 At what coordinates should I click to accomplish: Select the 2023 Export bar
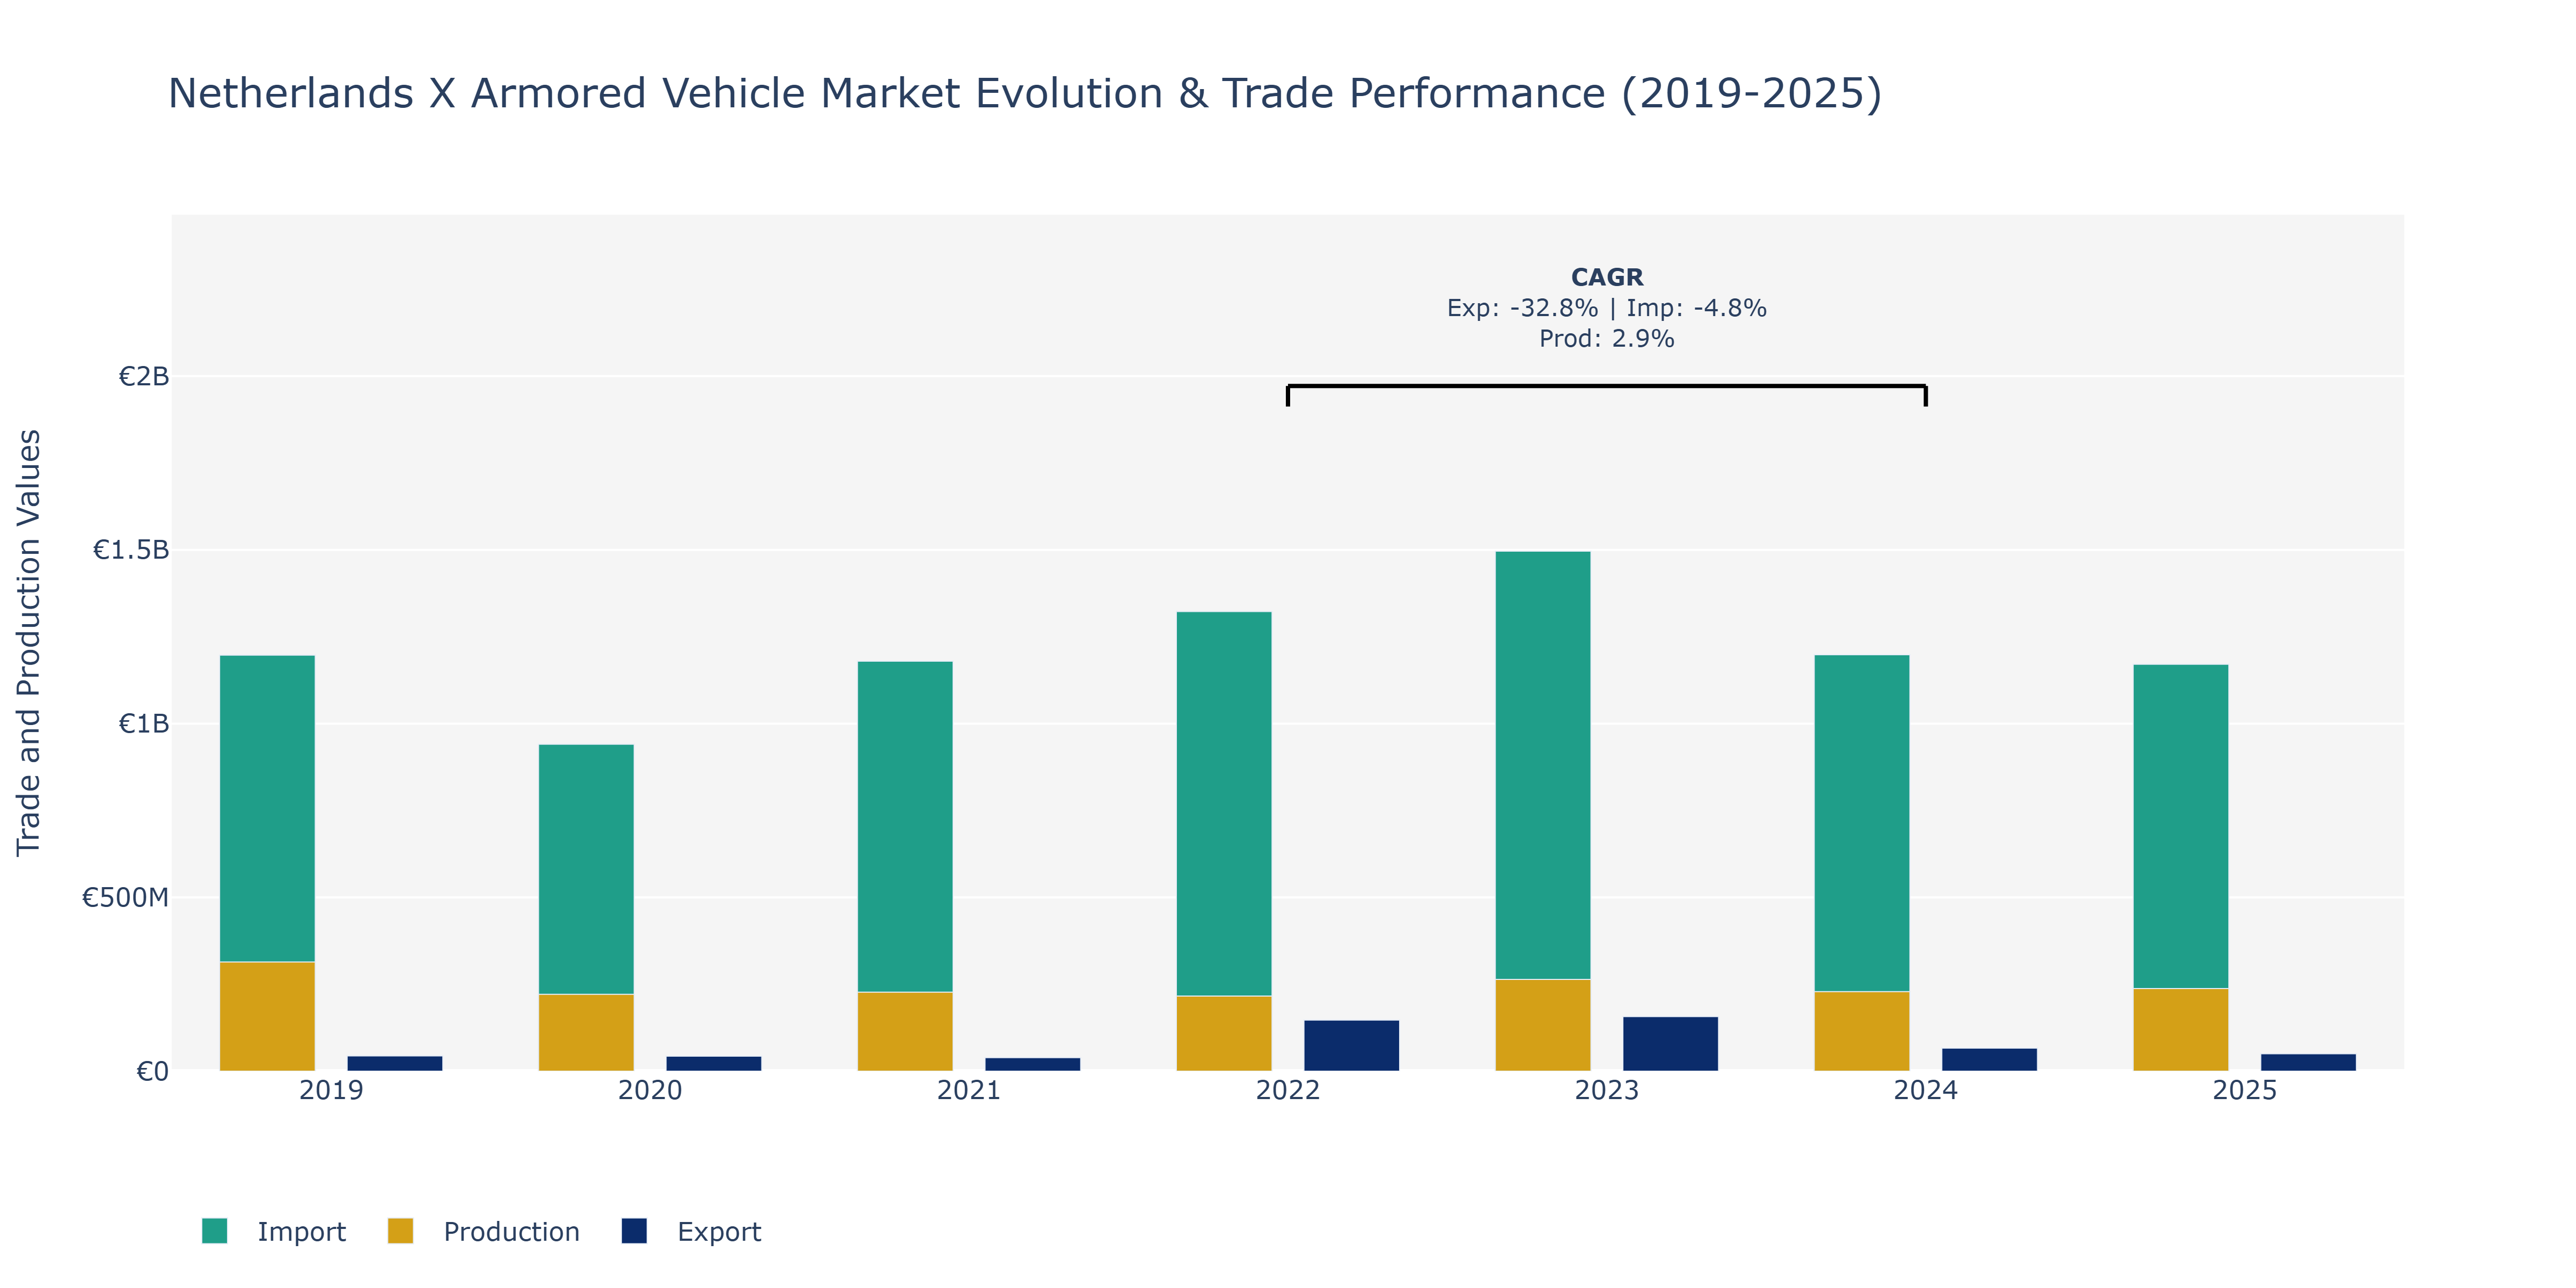coord(1671,1044)
